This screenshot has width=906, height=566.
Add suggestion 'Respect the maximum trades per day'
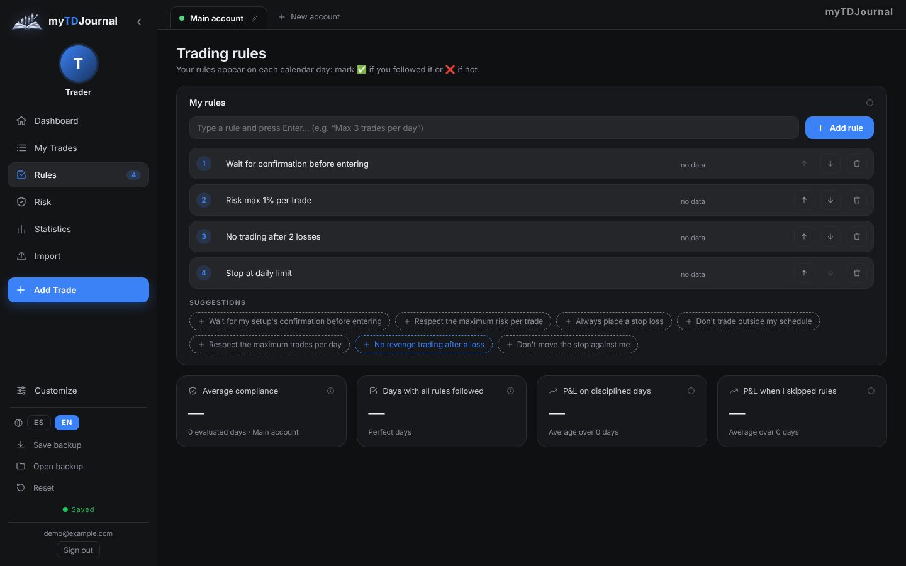pyautogui.click(x=269, y=345)
